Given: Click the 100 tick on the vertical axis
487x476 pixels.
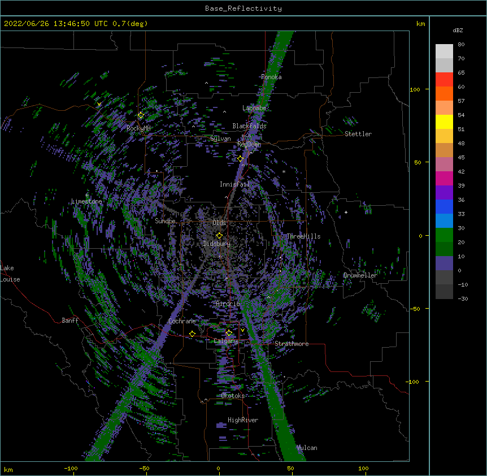Looking at the screenshot, I should point(415,89).
